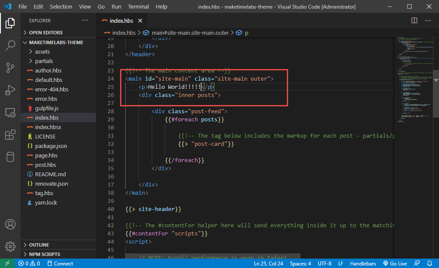
Task: Select the index.hbs editor tab
Action: 121,21
